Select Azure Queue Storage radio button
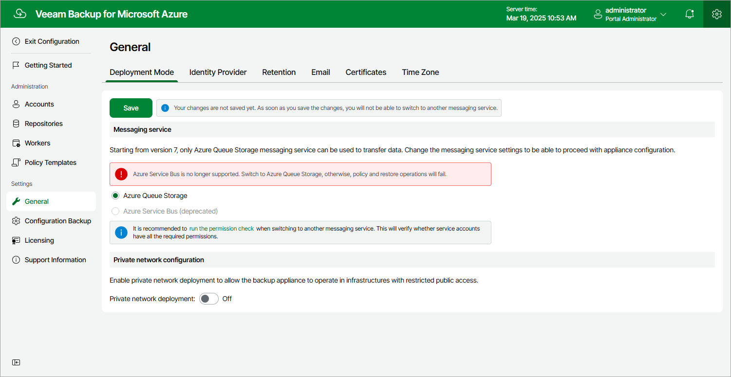Image resolution: width=731 pixels, height=377 pixels. tap(115, 196)
